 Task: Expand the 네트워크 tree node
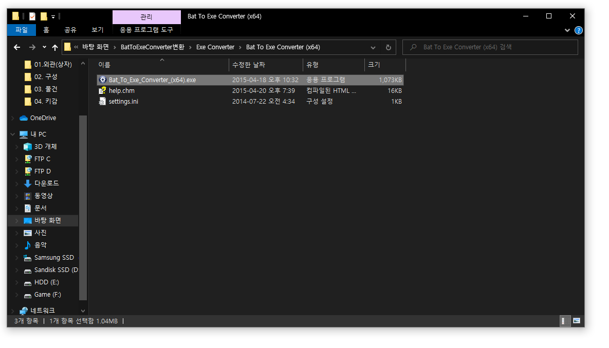[13, 311]
